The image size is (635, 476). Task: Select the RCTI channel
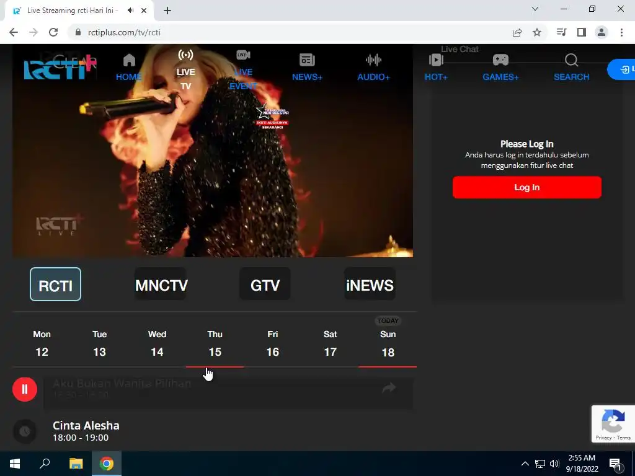point(55,284)
